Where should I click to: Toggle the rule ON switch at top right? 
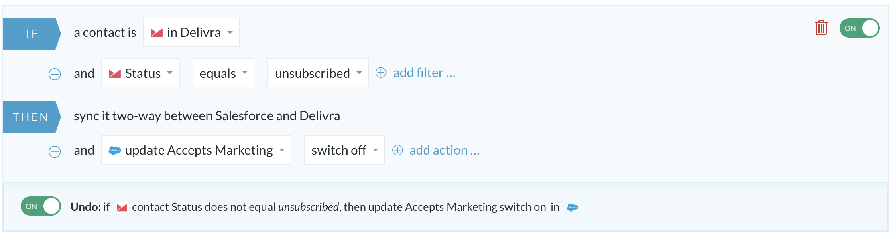tap(859, 28)
